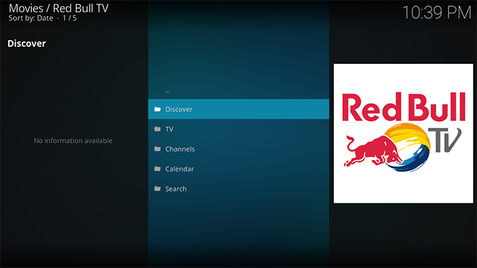The height and width of the screenshot is (268, 477).
Task: Click the TV folder icon
Action: click(x=157, y=129)
